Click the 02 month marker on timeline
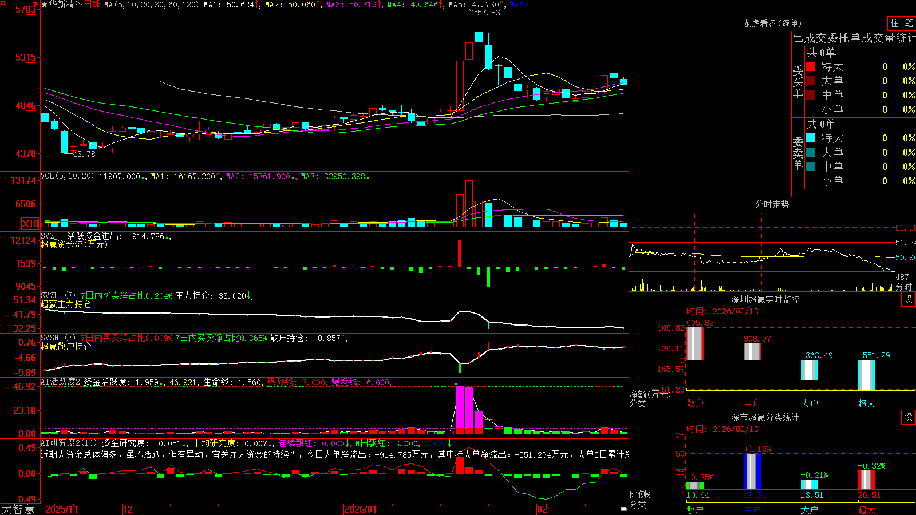Image resolution: width=916 pixels, height=515 pixels. click(x=542, y=509)
